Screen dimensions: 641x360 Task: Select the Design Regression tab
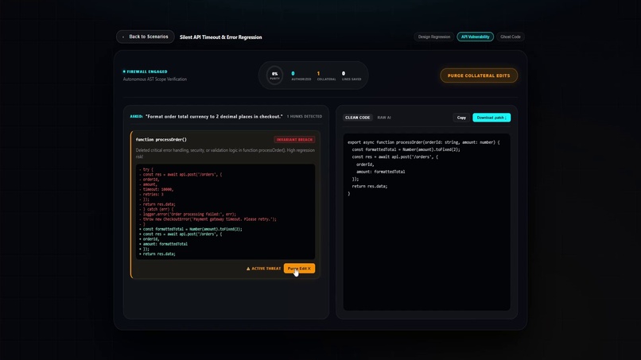pyautogui.click(x=433, y=37)
